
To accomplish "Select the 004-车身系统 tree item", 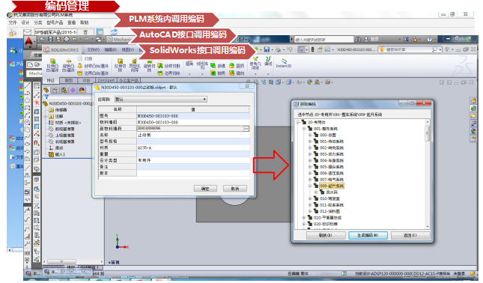I will tap(332, 160).
